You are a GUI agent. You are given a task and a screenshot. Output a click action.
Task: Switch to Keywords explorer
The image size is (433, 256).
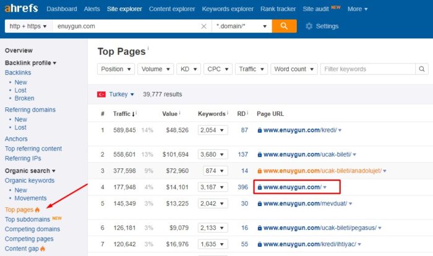(228, 9)
